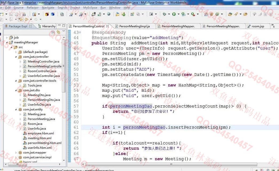Expand the job project node
Viewport: 279px width, 171px height.
[7, 38]
